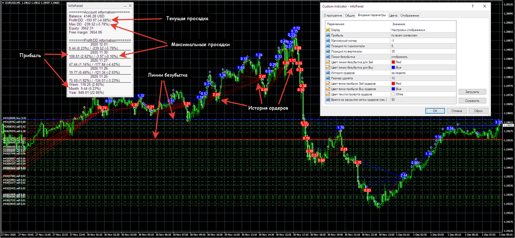Click the Blue swatch for Buy orders profit background

tap(394, 89)
